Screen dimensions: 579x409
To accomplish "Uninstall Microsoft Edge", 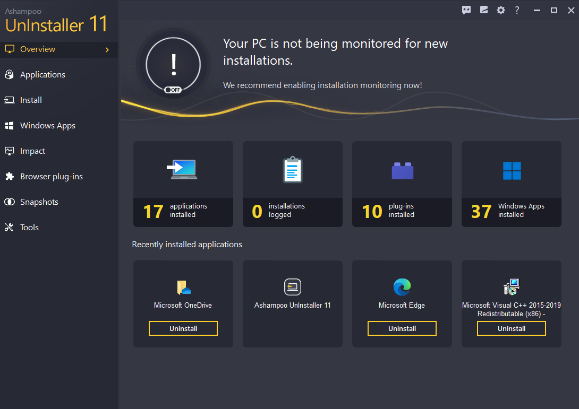I will 402,328.
